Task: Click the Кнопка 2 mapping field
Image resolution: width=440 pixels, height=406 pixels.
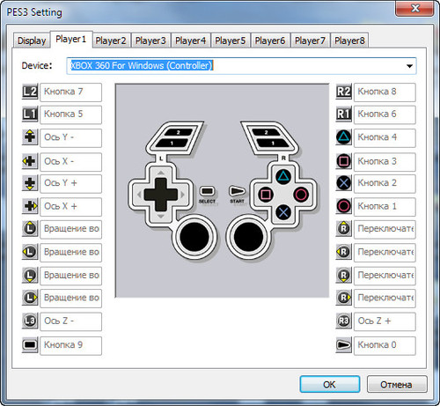Action: [385, 184]
